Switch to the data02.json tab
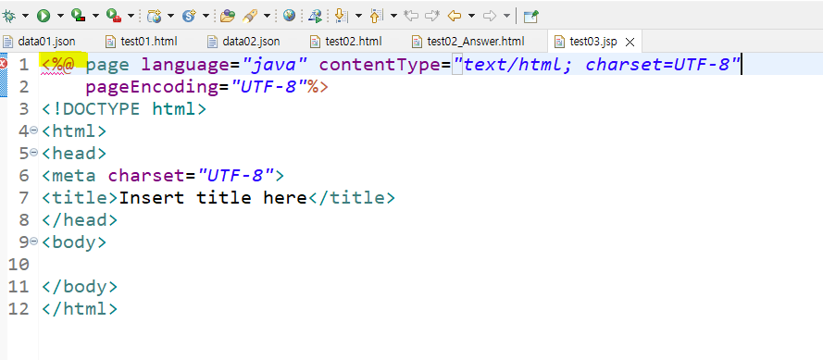Viewport: 823px width, 360px height. click(244, 41)
